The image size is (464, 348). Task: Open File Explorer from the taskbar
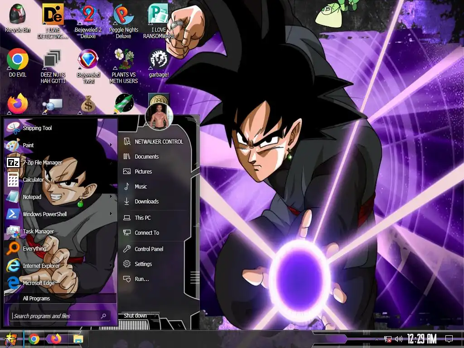coord(78,339)
